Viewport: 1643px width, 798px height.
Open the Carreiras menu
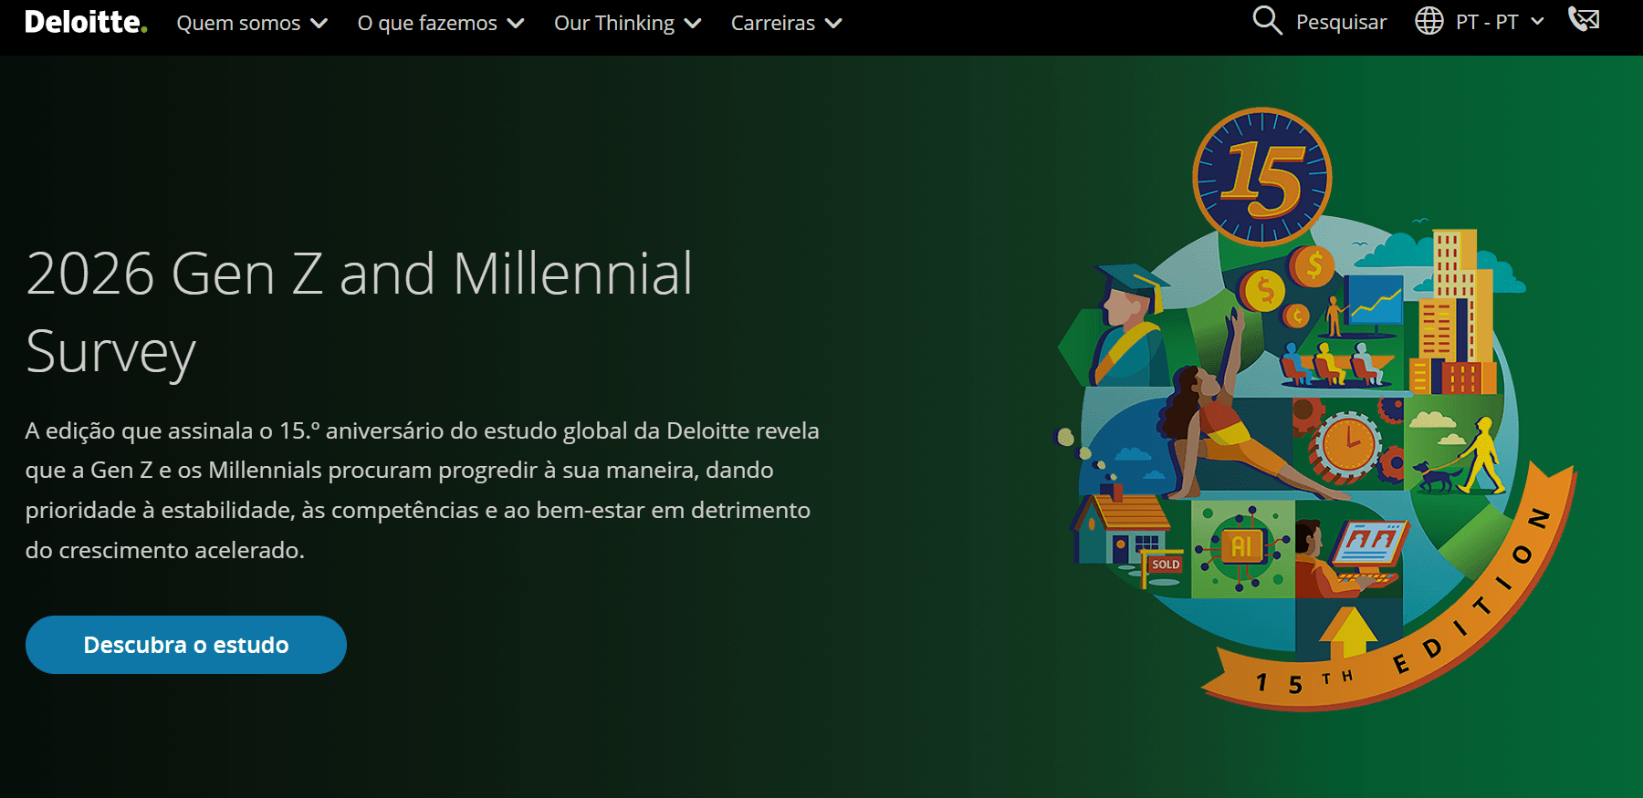tap(773, 23)
